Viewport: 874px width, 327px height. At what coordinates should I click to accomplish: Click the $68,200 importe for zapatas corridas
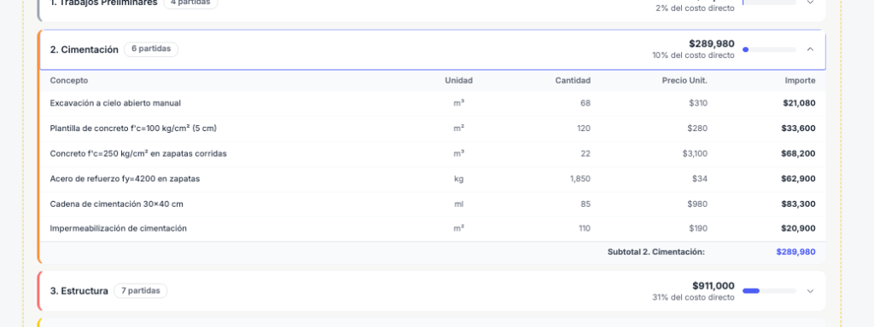pyautogui.click(x=798, y=153)
